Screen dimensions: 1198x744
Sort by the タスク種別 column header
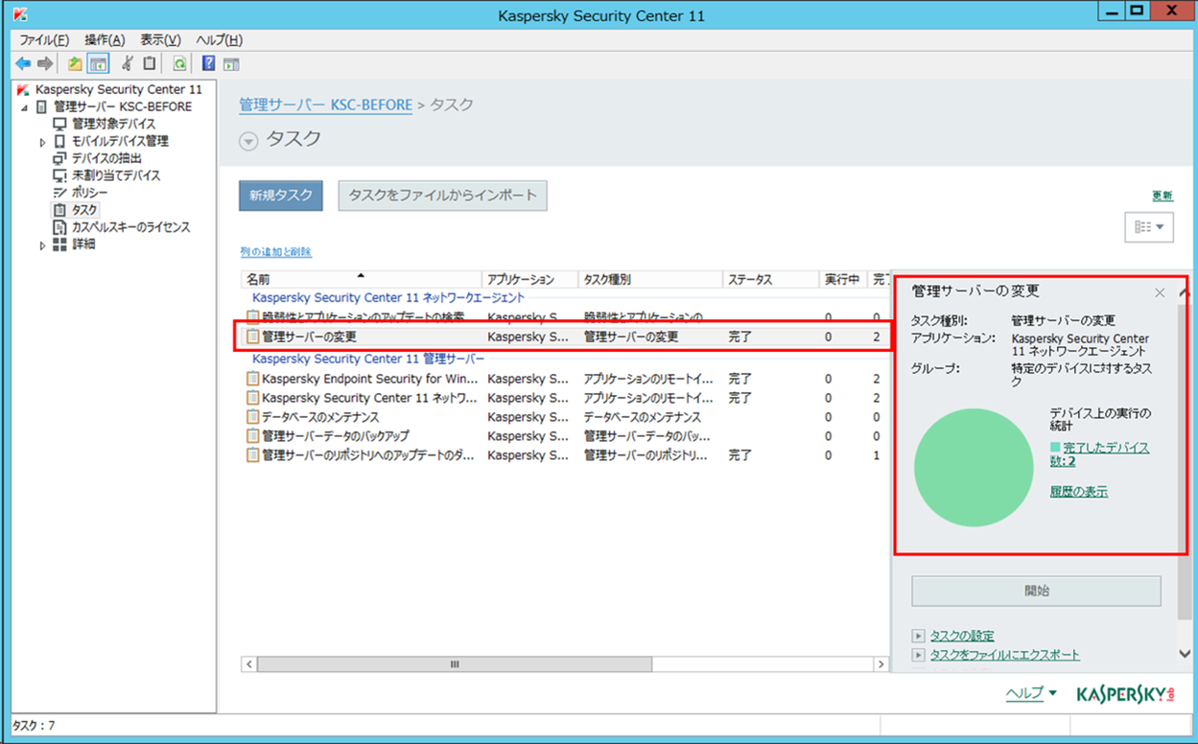(650, 279)
